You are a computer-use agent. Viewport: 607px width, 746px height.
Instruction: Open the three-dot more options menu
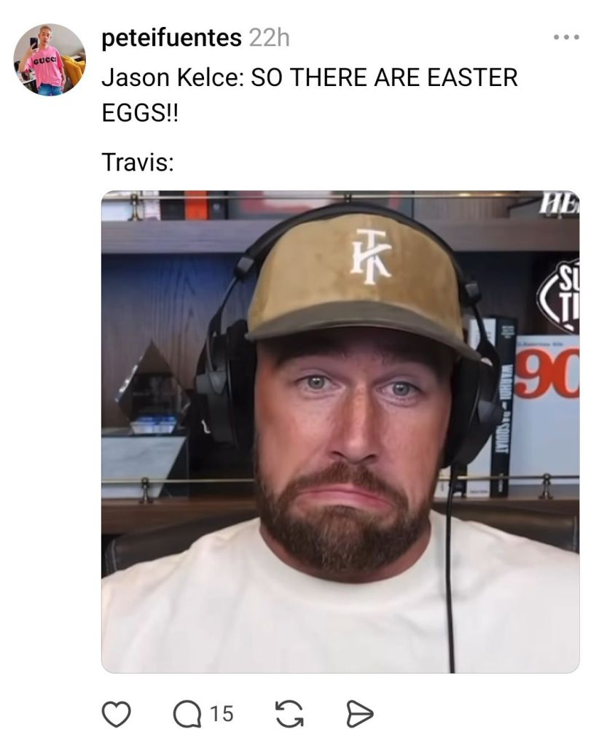coord(566,36)
